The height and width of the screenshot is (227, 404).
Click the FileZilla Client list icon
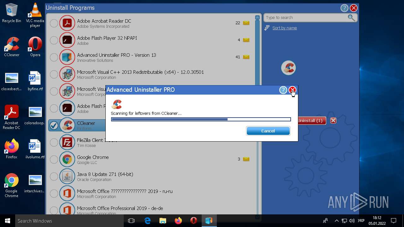pyautogui.click(x=67, y=142)
